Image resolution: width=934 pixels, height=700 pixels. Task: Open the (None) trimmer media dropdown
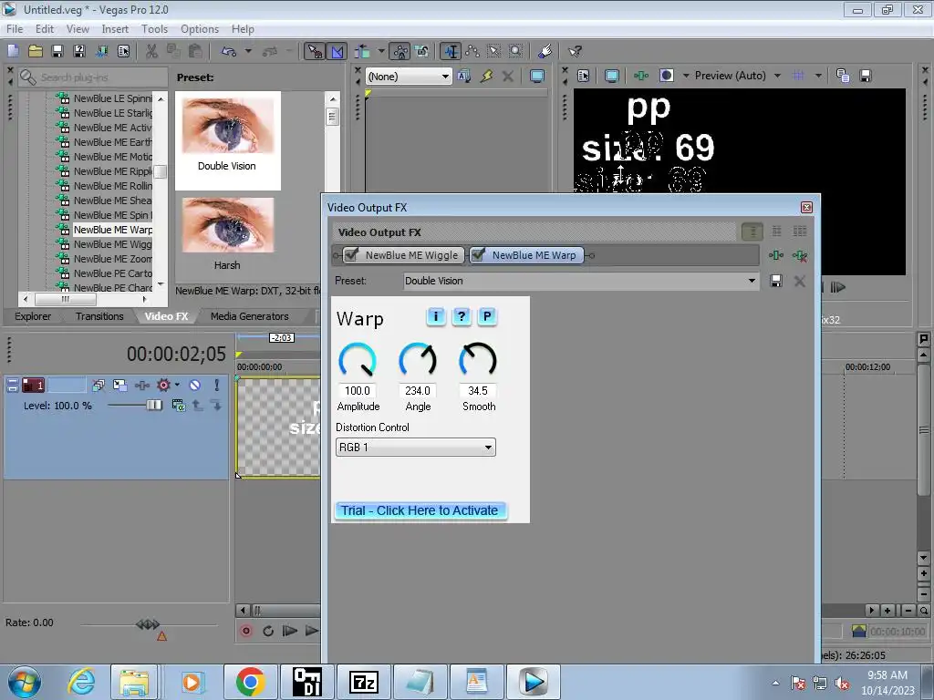[408, 77]
